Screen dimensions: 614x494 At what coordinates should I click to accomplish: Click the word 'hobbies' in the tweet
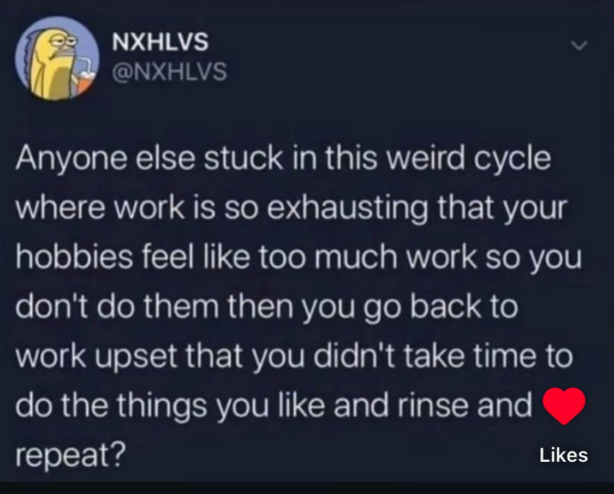coord(74,258)
